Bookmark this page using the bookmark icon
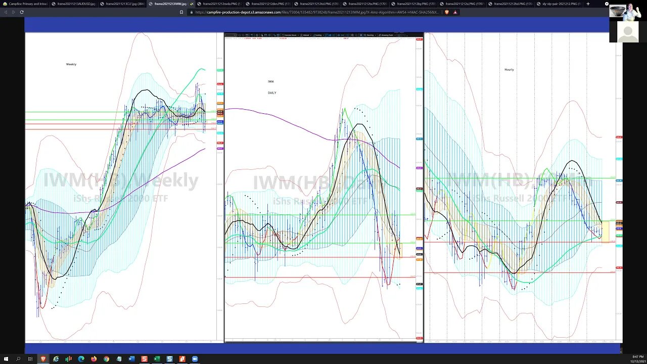 pyautogui.click(x=181, y=12)
